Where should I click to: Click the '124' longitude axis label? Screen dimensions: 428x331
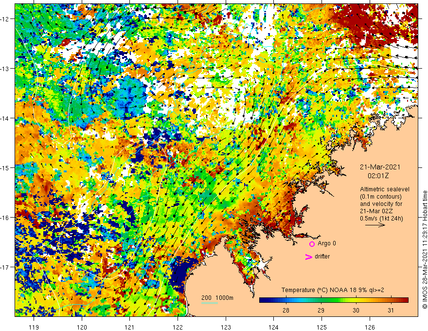point(274,328)
